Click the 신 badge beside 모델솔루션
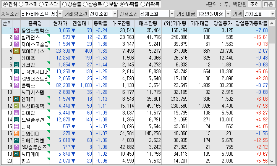 [16, 120]
